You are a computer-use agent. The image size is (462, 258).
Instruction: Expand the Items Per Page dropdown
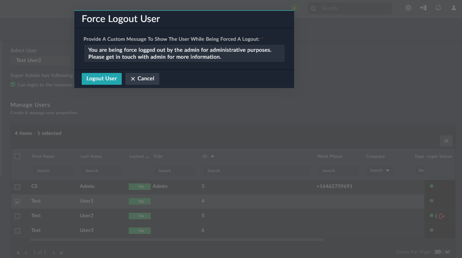[x=442, y=252]
